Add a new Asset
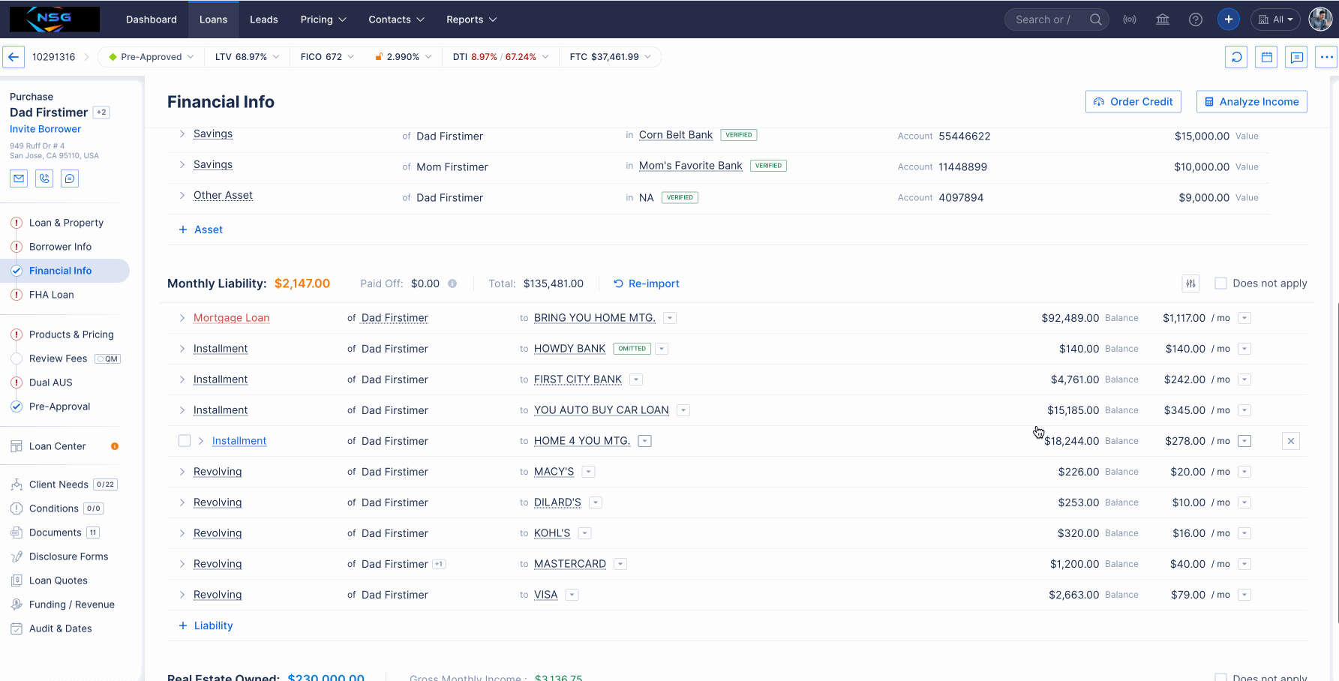The image size is (1339, 681). tap(200, 229)
